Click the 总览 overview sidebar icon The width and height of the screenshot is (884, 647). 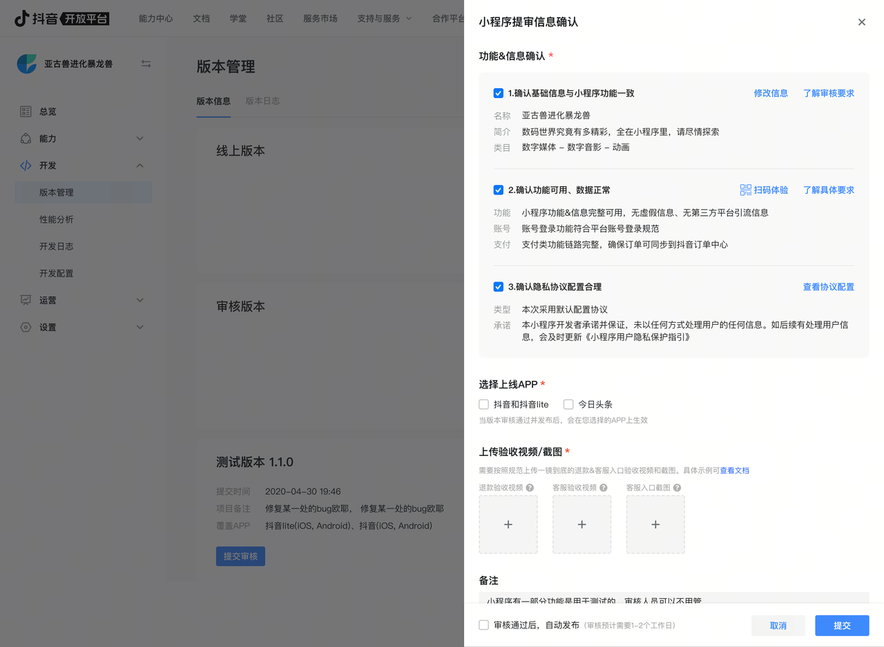tap(26, 111)
